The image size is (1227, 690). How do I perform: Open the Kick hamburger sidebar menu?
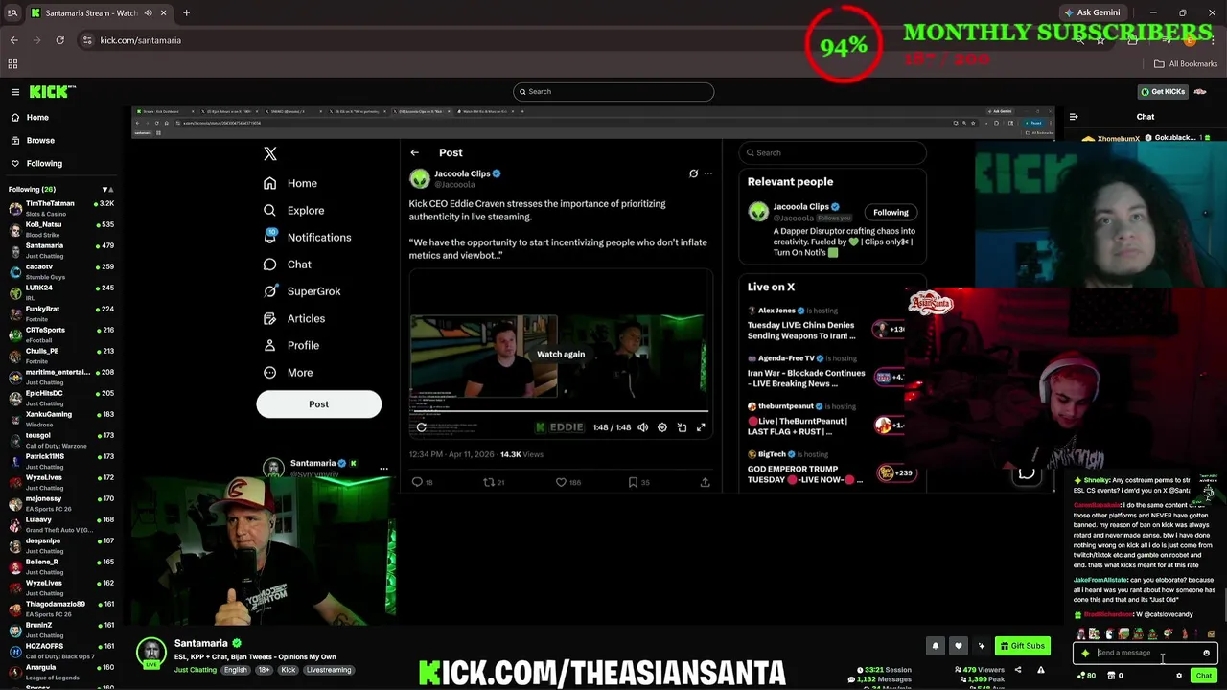tap(15, 92)
